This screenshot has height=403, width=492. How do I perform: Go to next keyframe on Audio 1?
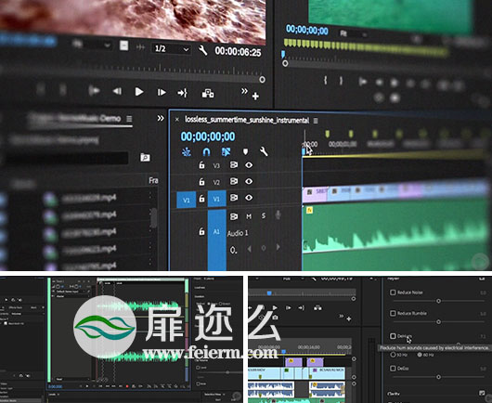coord(278,247)
